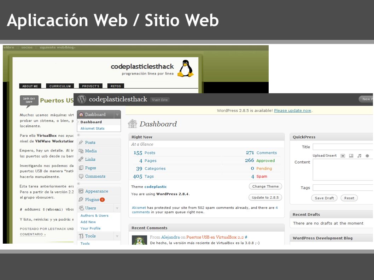
Task: Click the QuickPress Tags field
Action: tap(343, 187)
